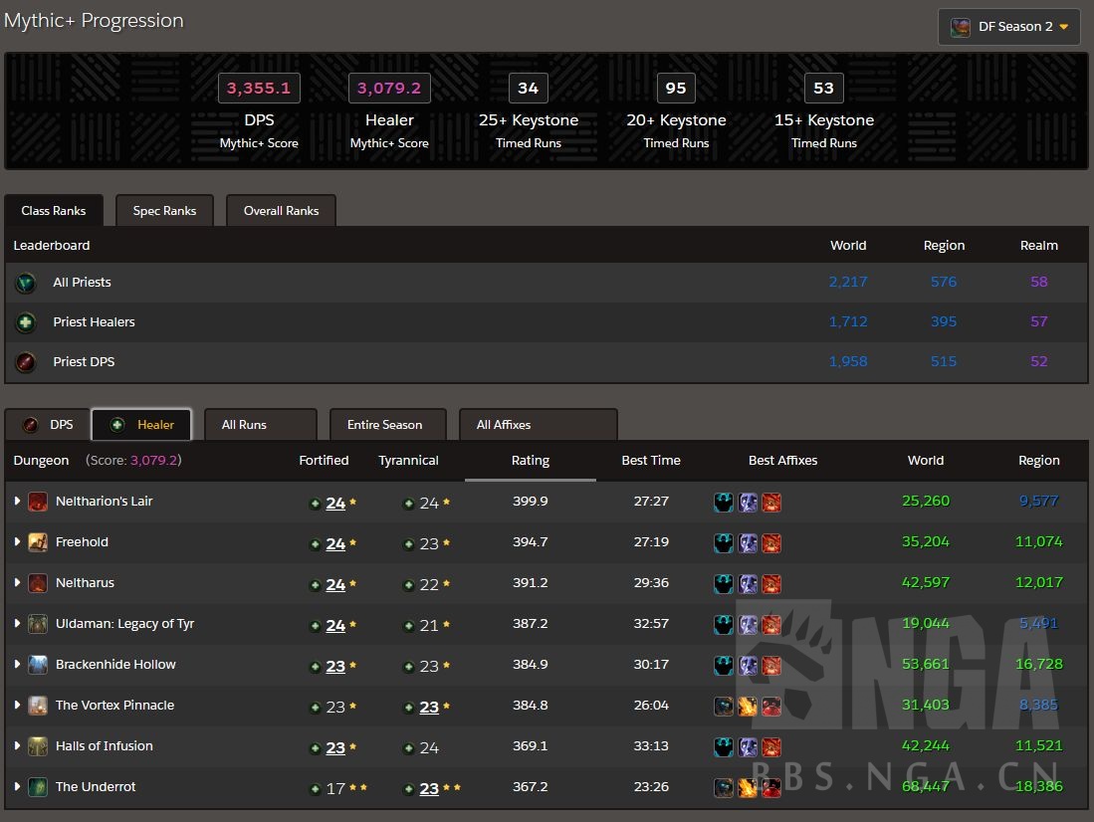The height and width of the screenshot is (822, 1094).
Task: Sort the table by Rating column header
Action: tap(530, 461)
